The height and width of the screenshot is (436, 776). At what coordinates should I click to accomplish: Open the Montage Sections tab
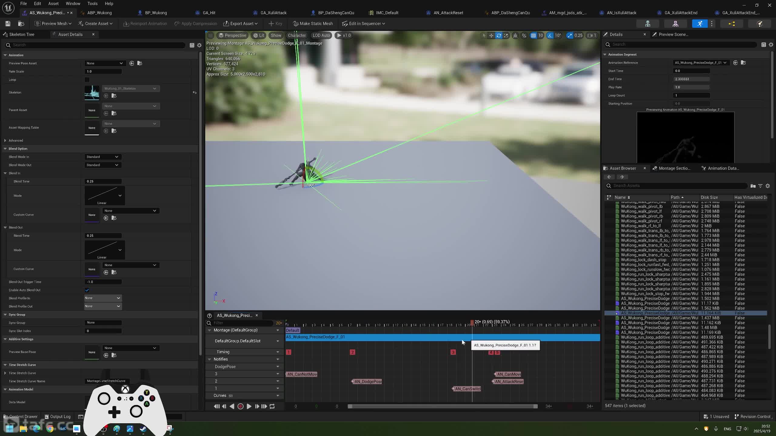point(674,168)
